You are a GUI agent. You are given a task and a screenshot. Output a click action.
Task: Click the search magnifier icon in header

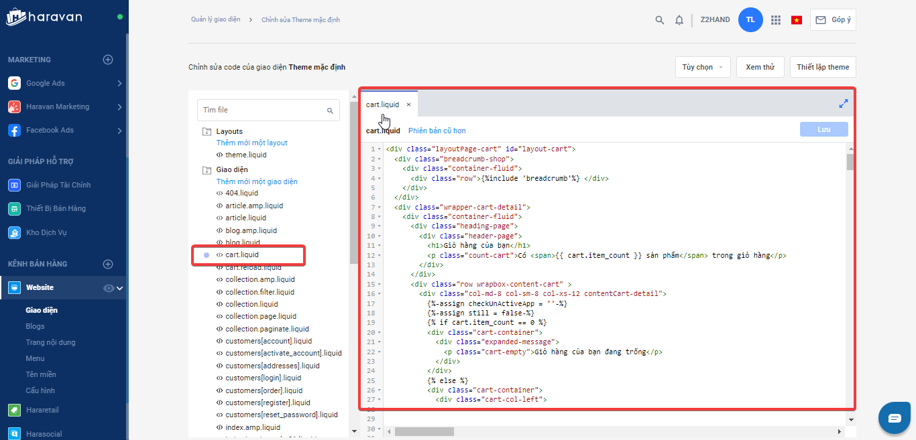pyautogui.click(x=659, y=20)
